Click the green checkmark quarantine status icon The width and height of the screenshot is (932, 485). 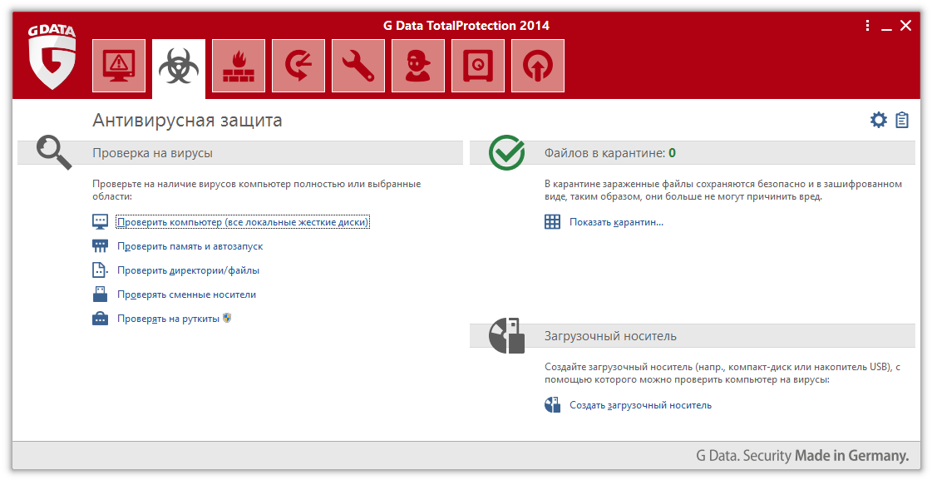click(507, 152)
